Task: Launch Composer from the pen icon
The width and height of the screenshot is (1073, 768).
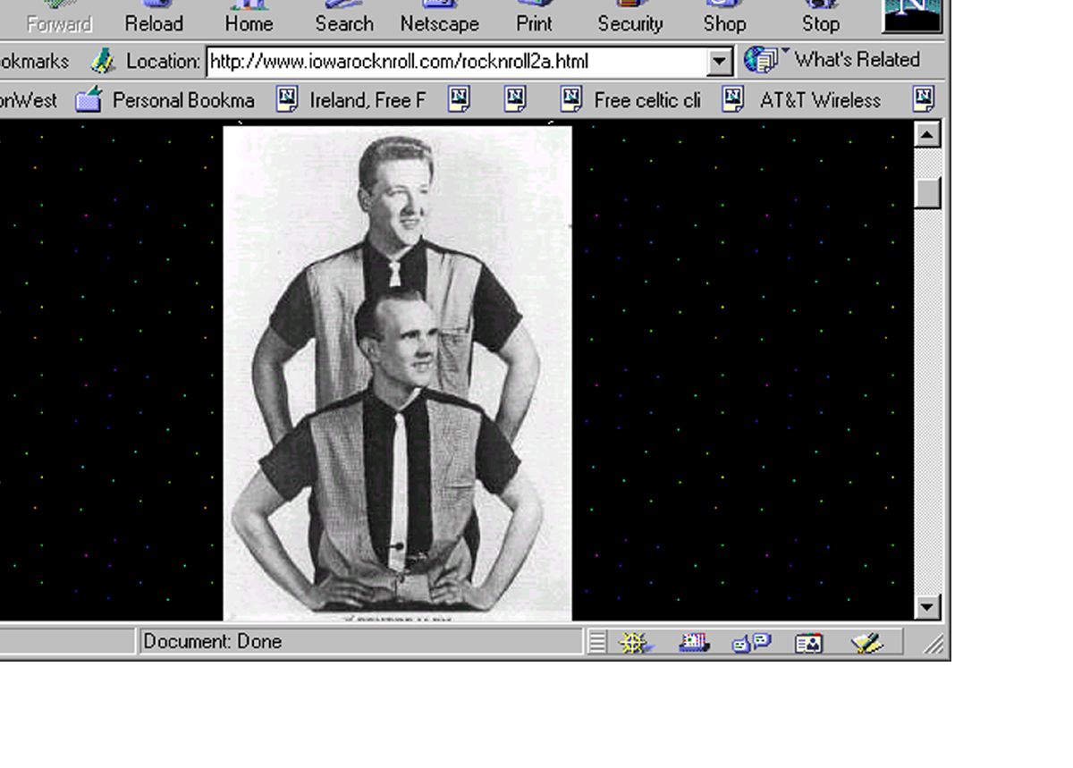Action: tap(866, 642)
